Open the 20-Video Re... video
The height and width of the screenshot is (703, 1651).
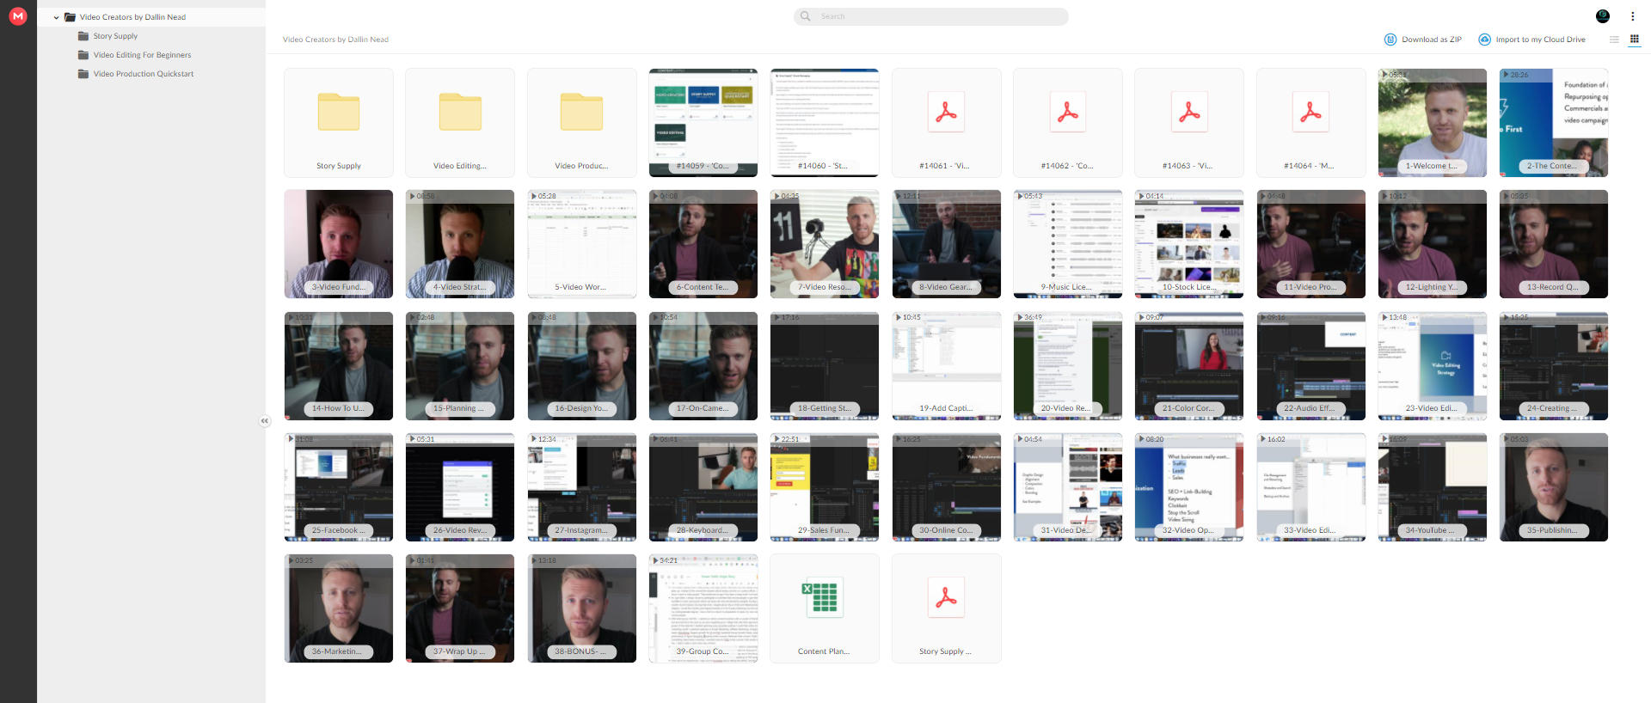point(1068,366)
